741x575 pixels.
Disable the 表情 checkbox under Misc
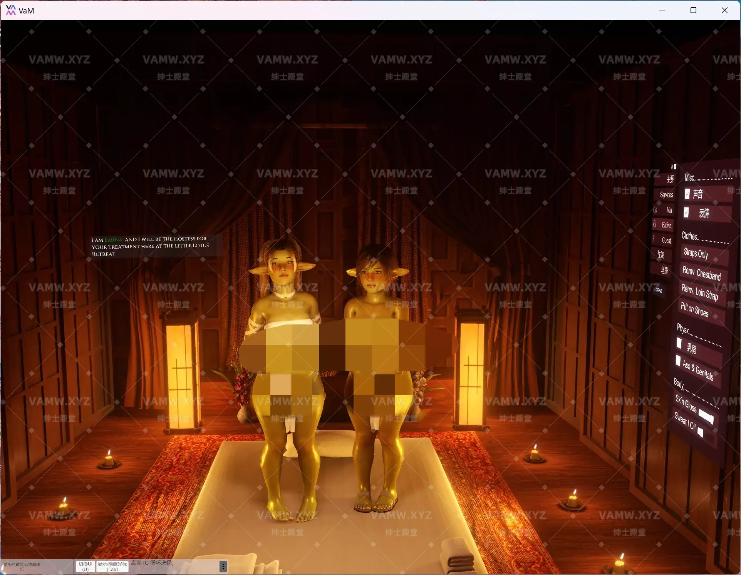pyautogui.click(x=686, y=213)
